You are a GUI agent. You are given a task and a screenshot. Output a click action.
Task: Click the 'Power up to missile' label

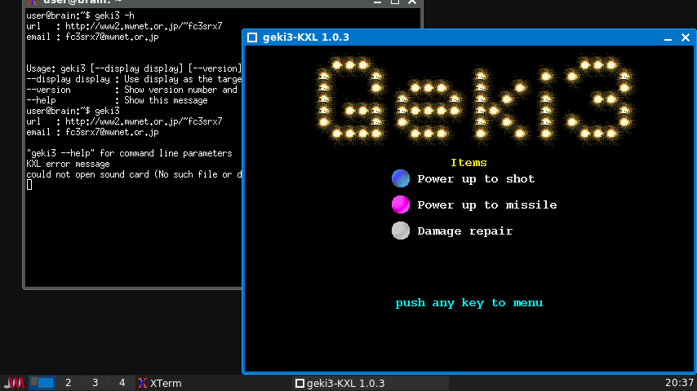click(486, 205)
